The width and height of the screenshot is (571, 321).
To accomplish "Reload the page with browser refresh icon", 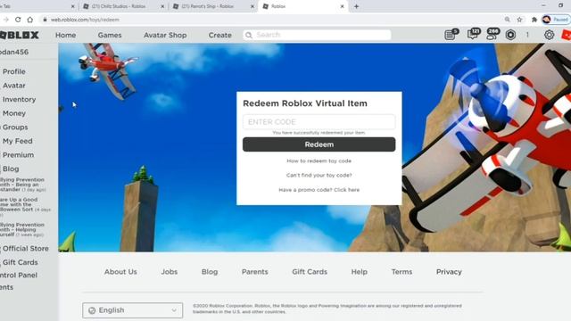I will pyautogui.click(x=18, y=20).
